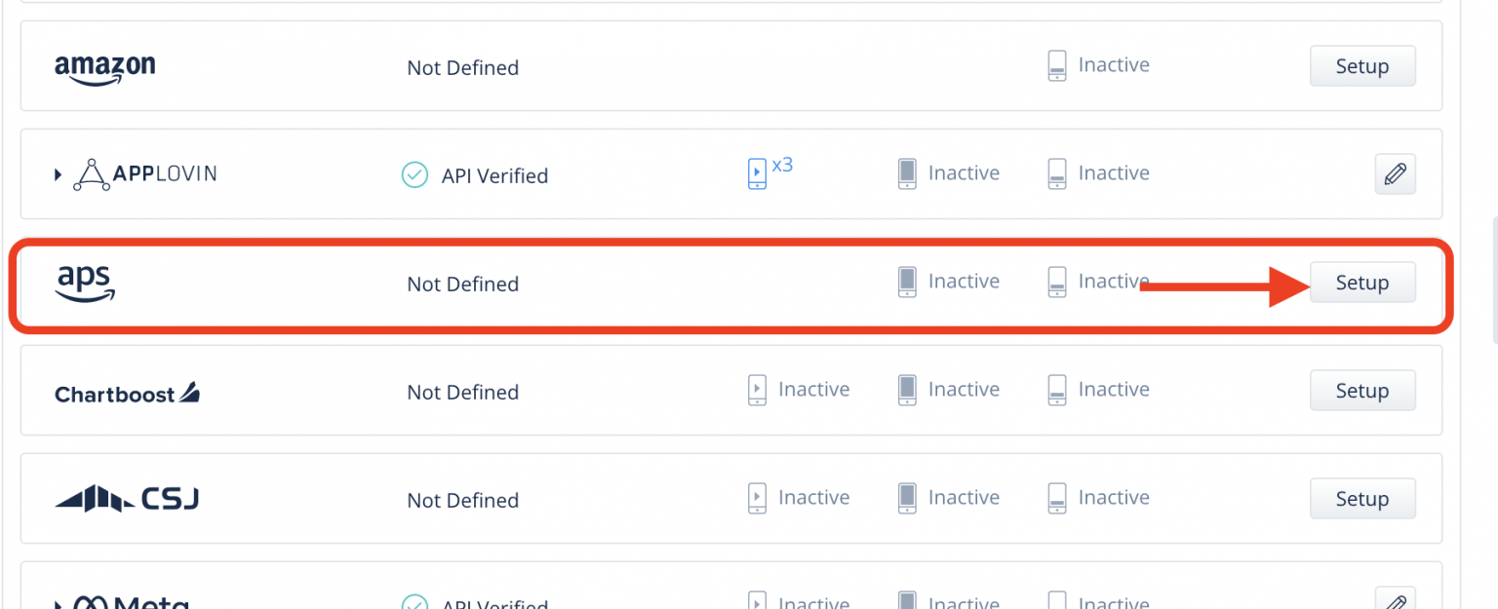Click AppLovin rewarded video x3 icon
1498x609 pixels.
(758, 172)
